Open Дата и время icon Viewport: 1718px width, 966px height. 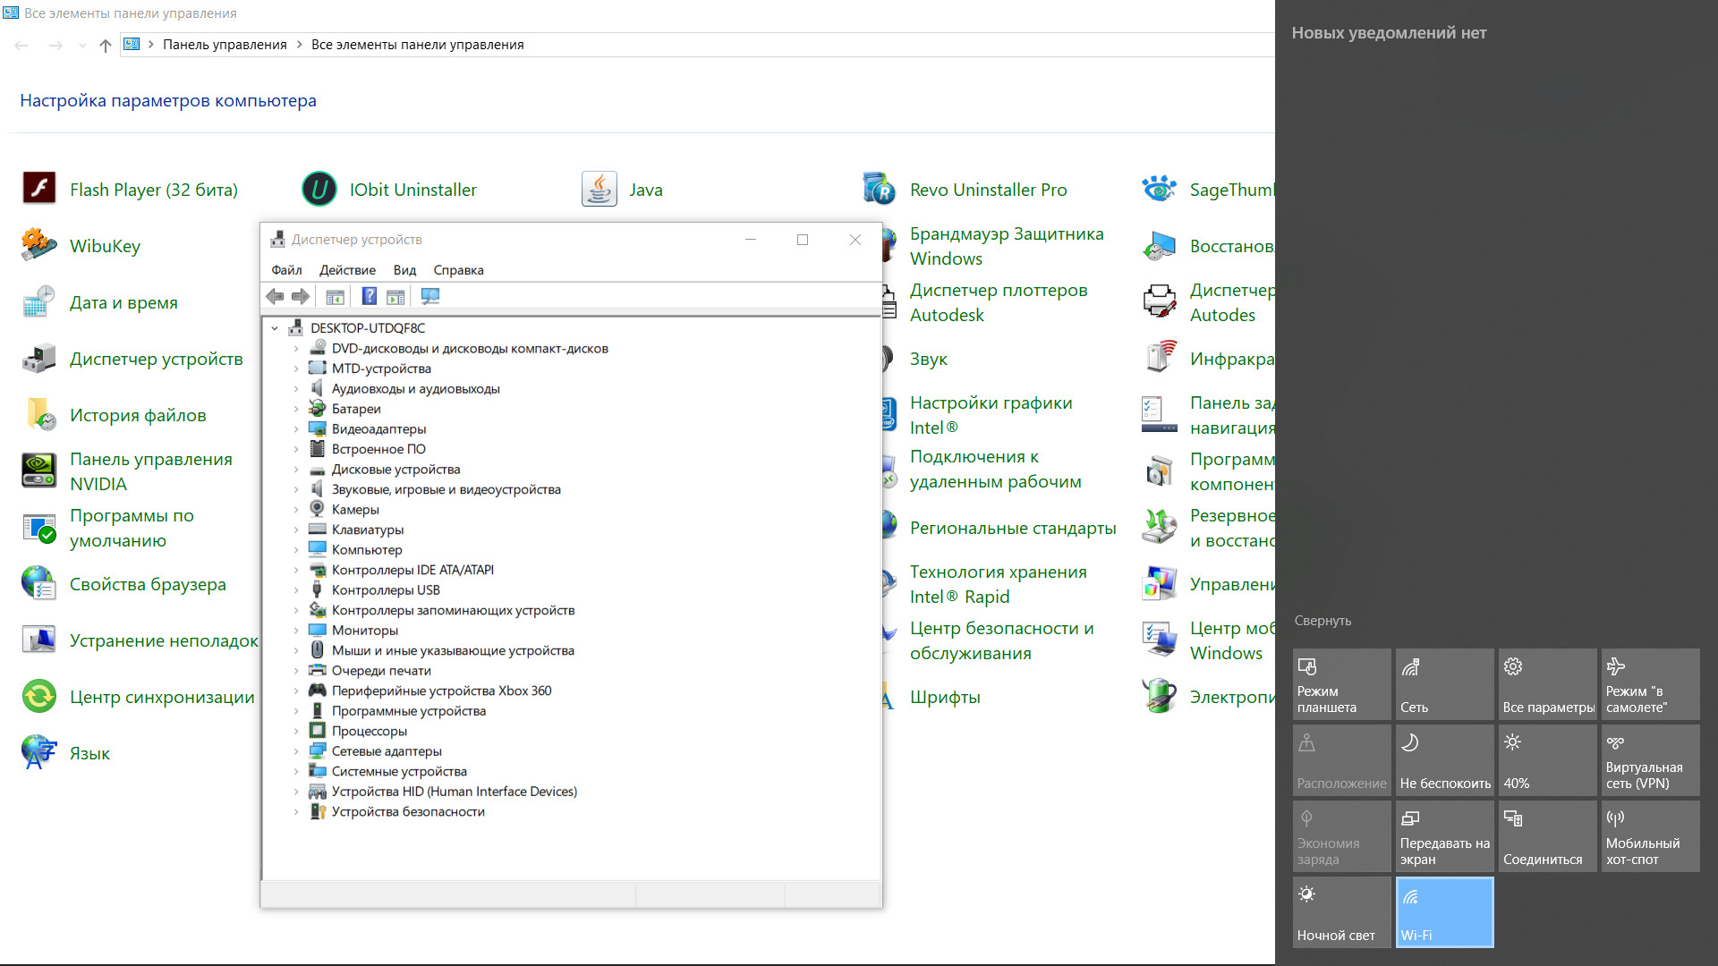39,301
